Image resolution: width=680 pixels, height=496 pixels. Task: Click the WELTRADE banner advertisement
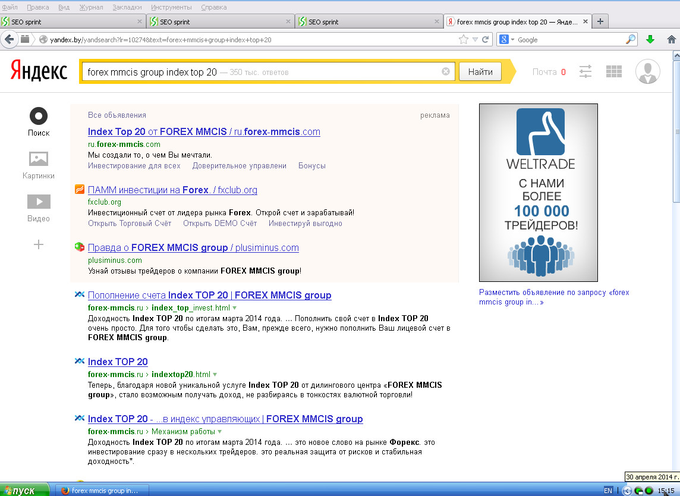(538, 192)
